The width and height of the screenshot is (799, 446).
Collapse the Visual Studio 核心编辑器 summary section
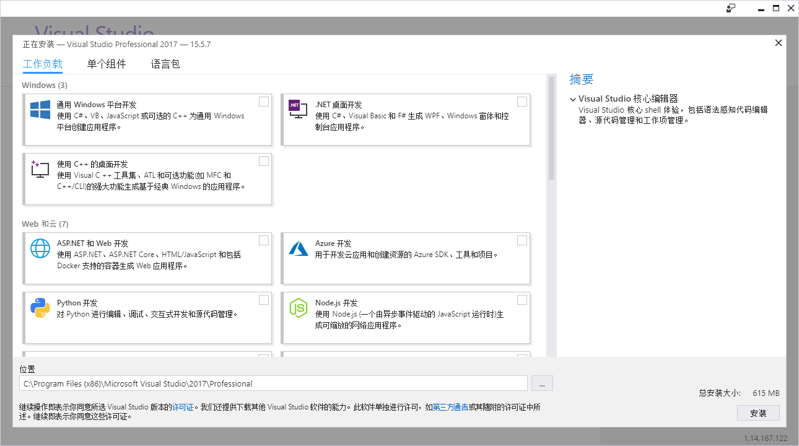coord(573,99)
